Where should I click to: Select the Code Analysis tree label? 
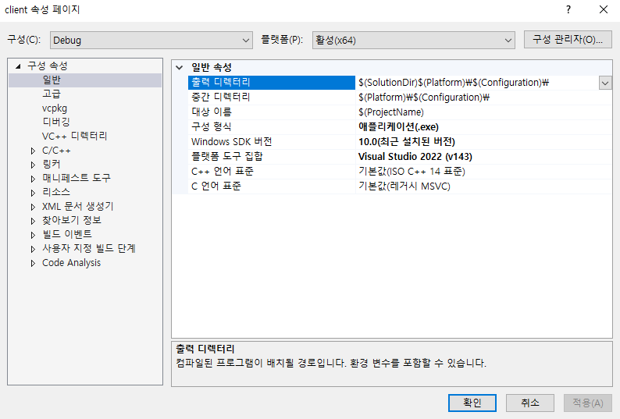72,263
